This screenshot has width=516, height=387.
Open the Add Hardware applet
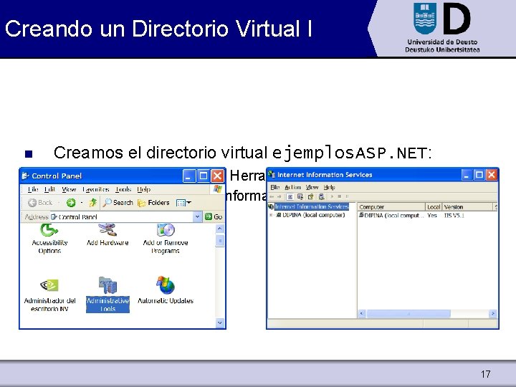107,235
